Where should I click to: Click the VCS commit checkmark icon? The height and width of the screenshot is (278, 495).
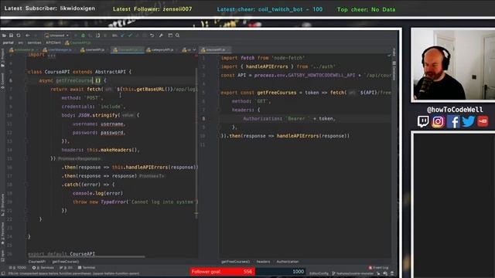130,36
